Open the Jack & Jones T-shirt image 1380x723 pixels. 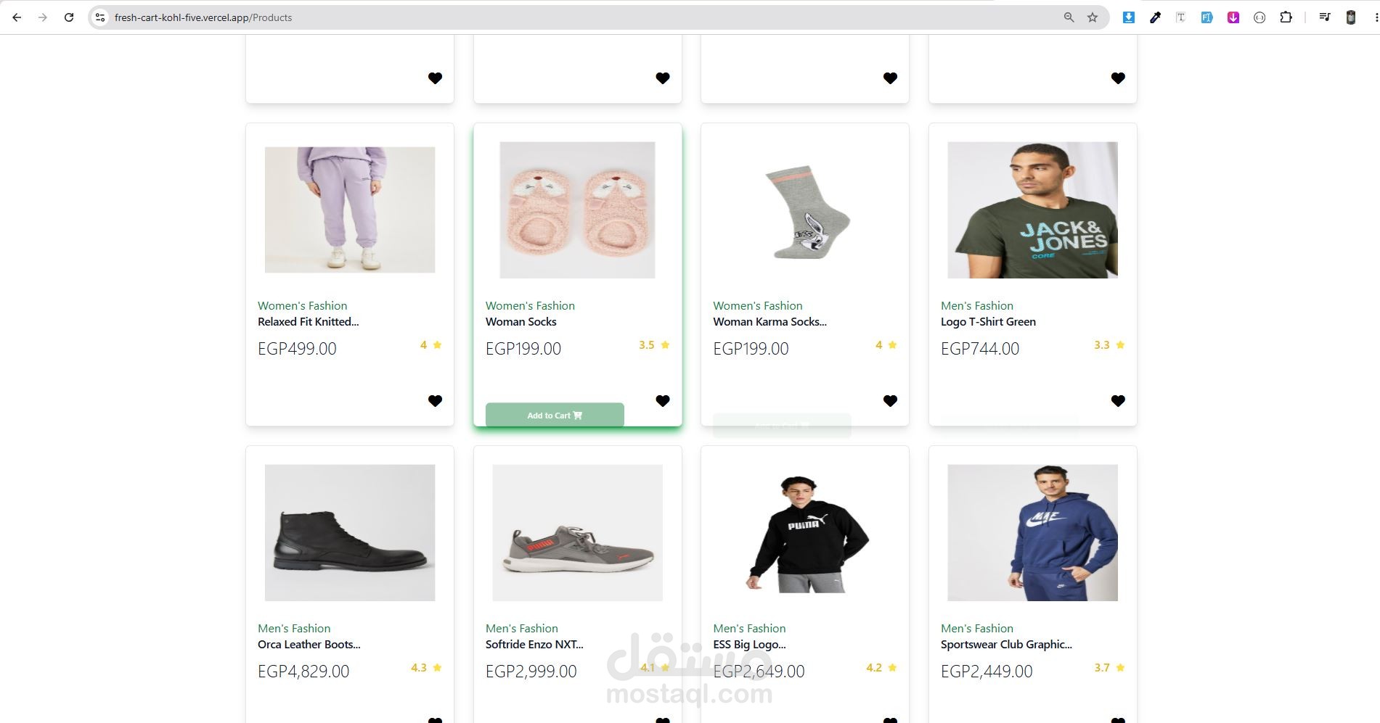pyautogui.click(x=1032, y=210)
